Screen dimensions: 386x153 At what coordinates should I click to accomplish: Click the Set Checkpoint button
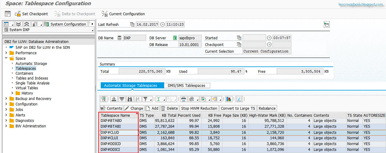31,14
